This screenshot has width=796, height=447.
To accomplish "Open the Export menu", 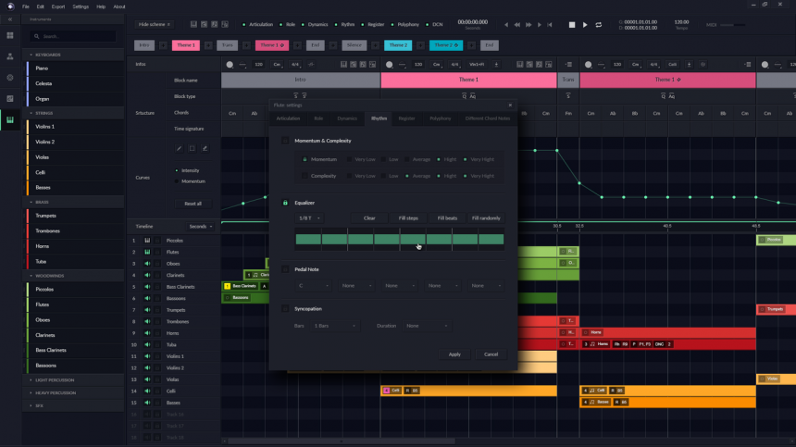I will tap(58, 6).
